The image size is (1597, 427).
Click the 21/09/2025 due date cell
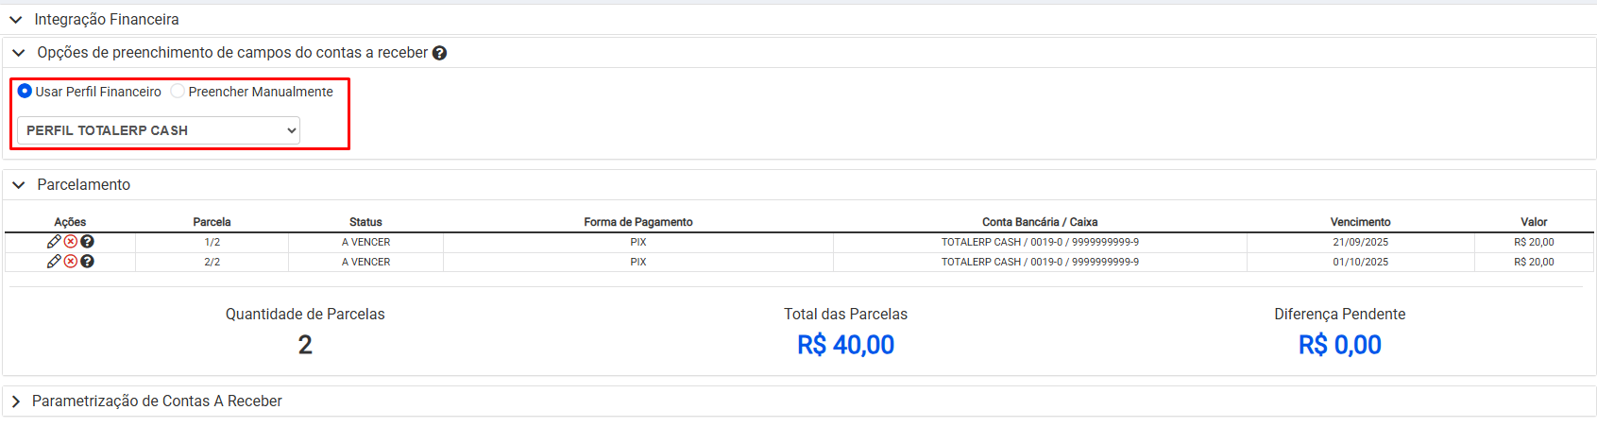(1360, 243)
